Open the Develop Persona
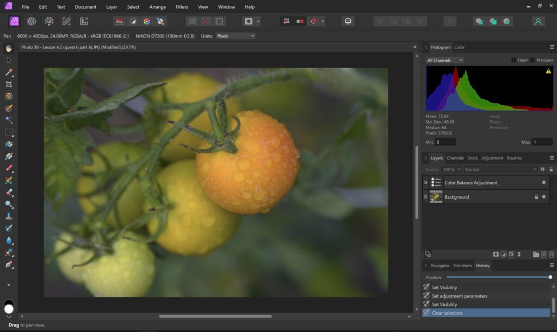The width and height of the screenshot is (557, 332). click(49, 21)
